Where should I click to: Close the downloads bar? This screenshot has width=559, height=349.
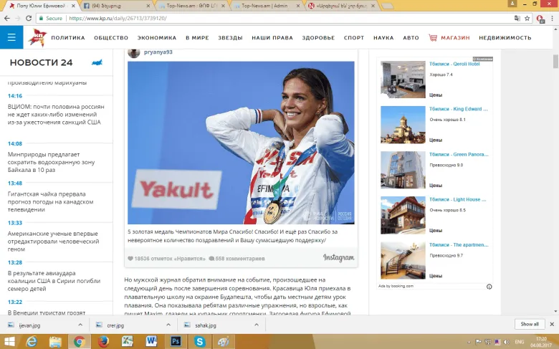pos(551,325)
